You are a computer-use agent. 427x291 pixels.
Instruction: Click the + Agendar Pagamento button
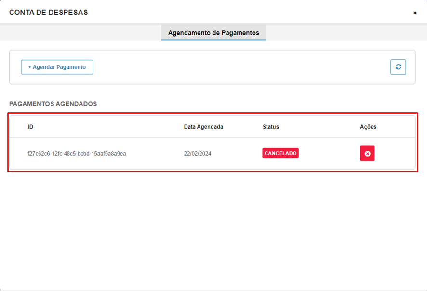coord(57,67)
